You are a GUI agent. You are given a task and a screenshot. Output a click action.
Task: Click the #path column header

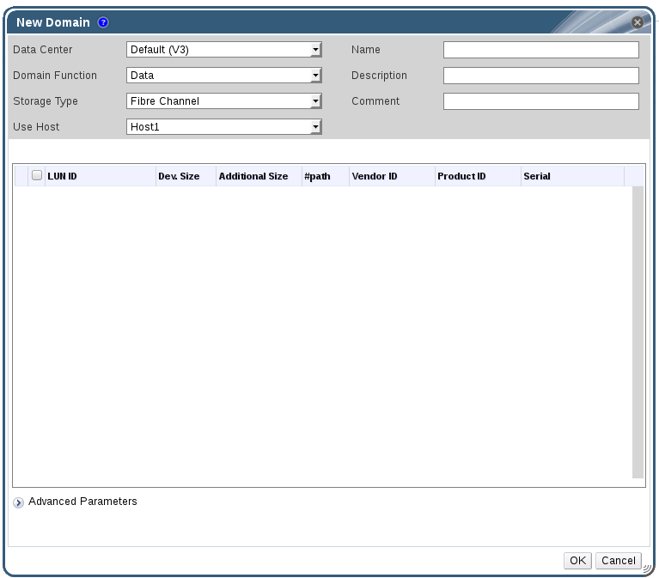(x=325, y=176)
